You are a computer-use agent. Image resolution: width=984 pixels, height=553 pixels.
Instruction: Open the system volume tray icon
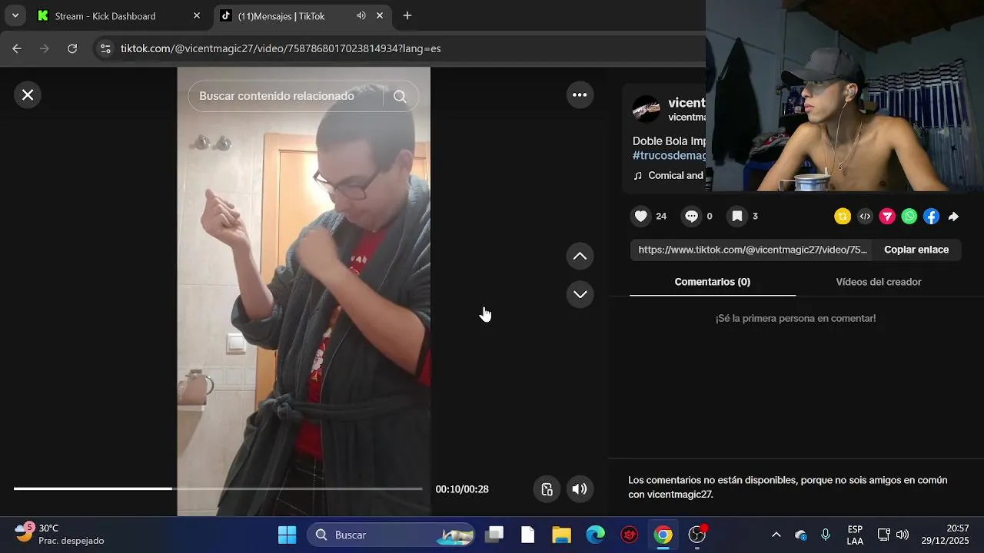click(903, 535)
